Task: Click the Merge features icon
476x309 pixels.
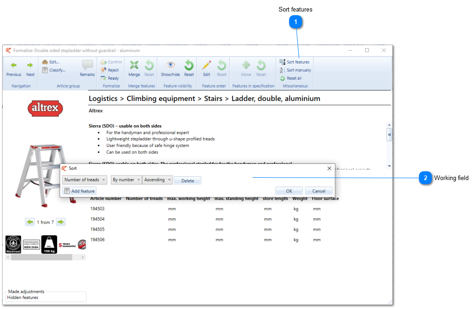Action: pos(134,68)
